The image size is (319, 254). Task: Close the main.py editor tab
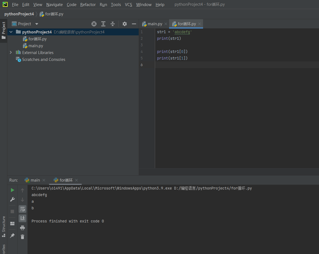166,24
